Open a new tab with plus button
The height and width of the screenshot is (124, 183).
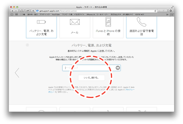[172, 15]
